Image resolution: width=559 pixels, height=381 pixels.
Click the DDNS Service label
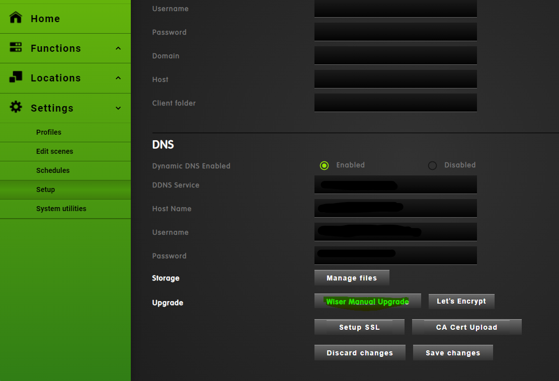coord(176,185)
